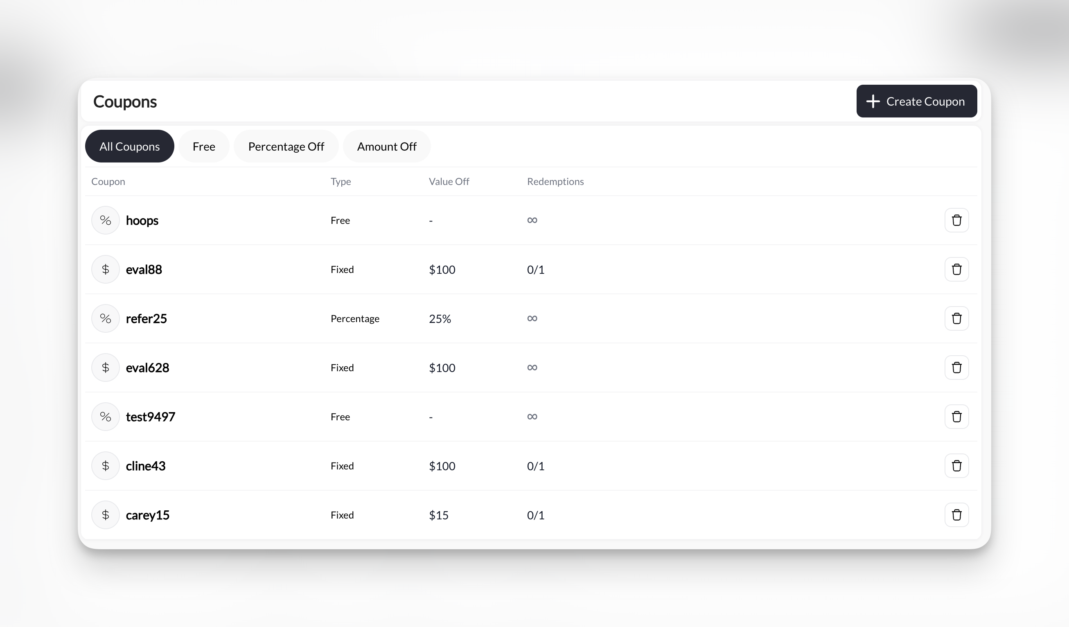The height and width of the screenshot is (627, 1069).
Task: Click the Value Off column header
Action: [449, 182]
